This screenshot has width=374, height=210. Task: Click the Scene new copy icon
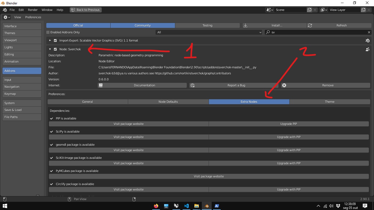point(309,10)
